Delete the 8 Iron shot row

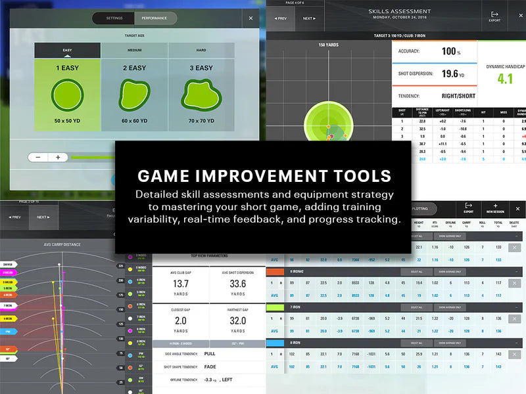515,355
